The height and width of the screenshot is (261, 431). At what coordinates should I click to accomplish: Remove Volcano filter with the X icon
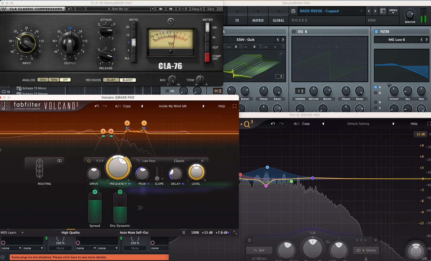202,161
